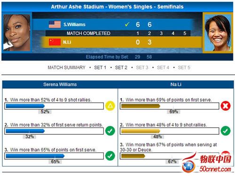Click the United States flag icon
The image size is (235, 176).
[x=55, y=24]
